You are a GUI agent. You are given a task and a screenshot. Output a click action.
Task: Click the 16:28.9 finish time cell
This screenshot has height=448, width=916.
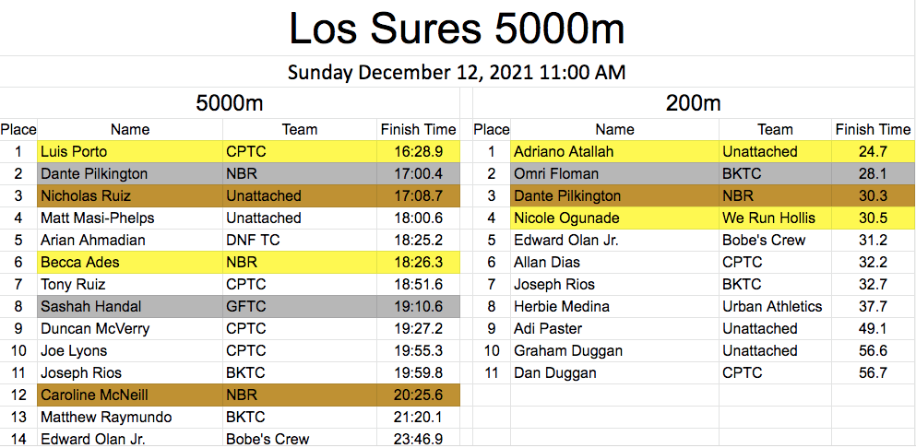pyautogui.click(x=419, y=151)
